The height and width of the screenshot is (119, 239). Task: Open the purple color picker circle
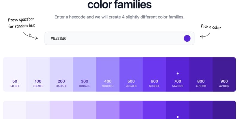[x=187, y=38]
